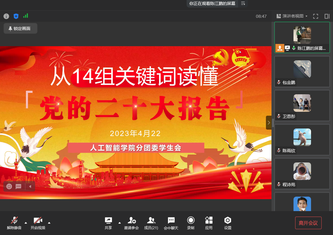Viewport: 333px width, 235px height.
Task: Enter fullscreen mode icon
Action: pyautogui.click(x=315, y=16)
